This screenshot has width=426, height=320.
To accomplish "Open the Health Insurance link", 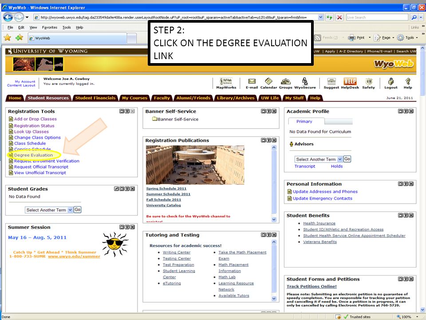I will pyautogui.click(x=319, y=223).
